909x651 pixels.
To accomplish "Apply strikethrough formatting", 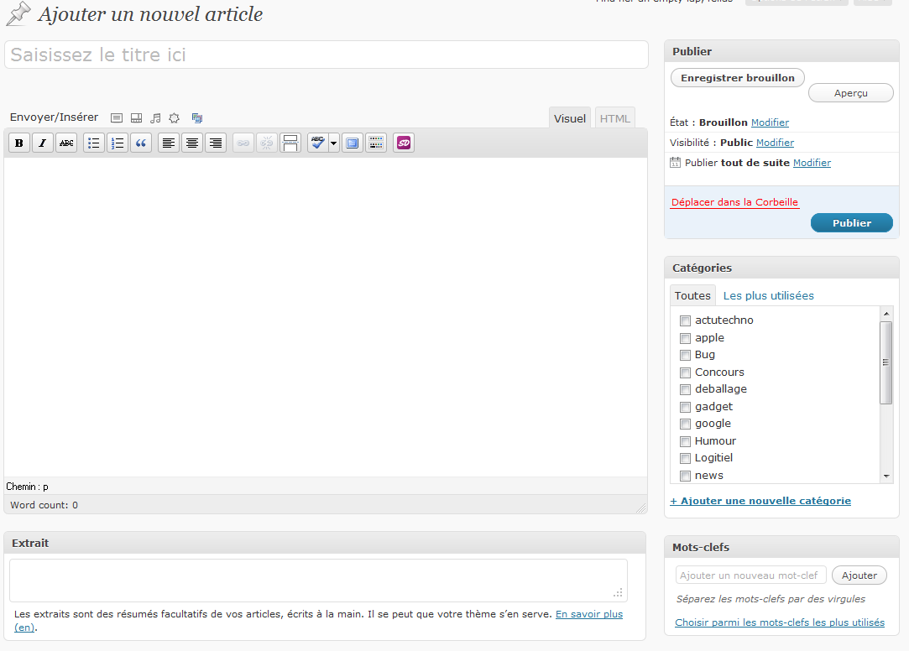I will (x=66, y=143).
